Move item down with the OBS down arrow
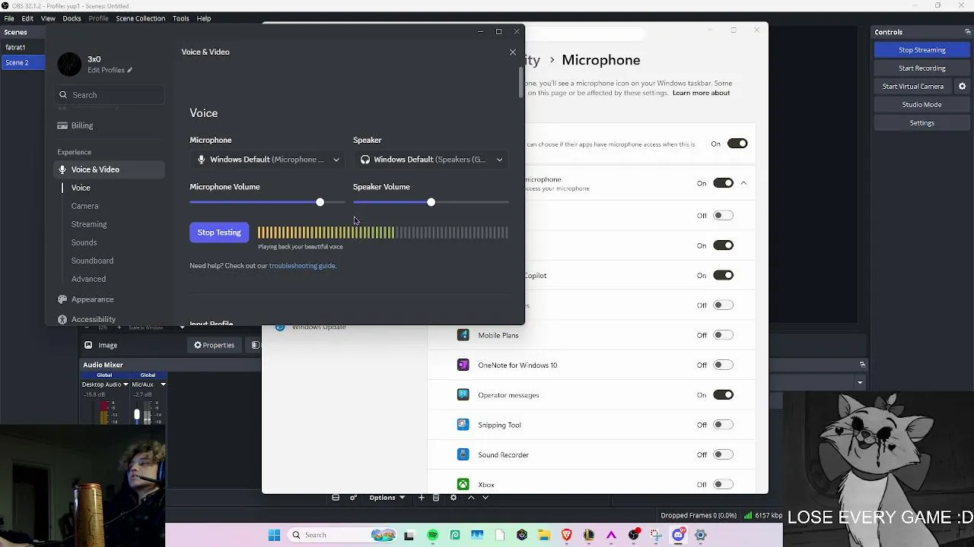 (485, 498)
